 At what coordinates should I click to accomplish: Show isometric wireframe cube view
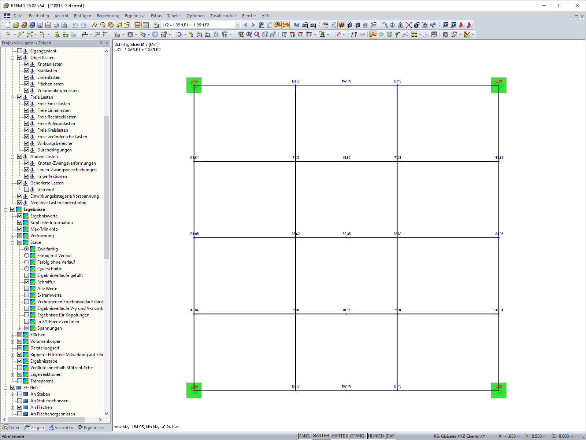tap(265, 34)
